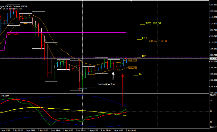217x132 pixels.
Task: Click the SL stop loss label
Action: [141, 74]
